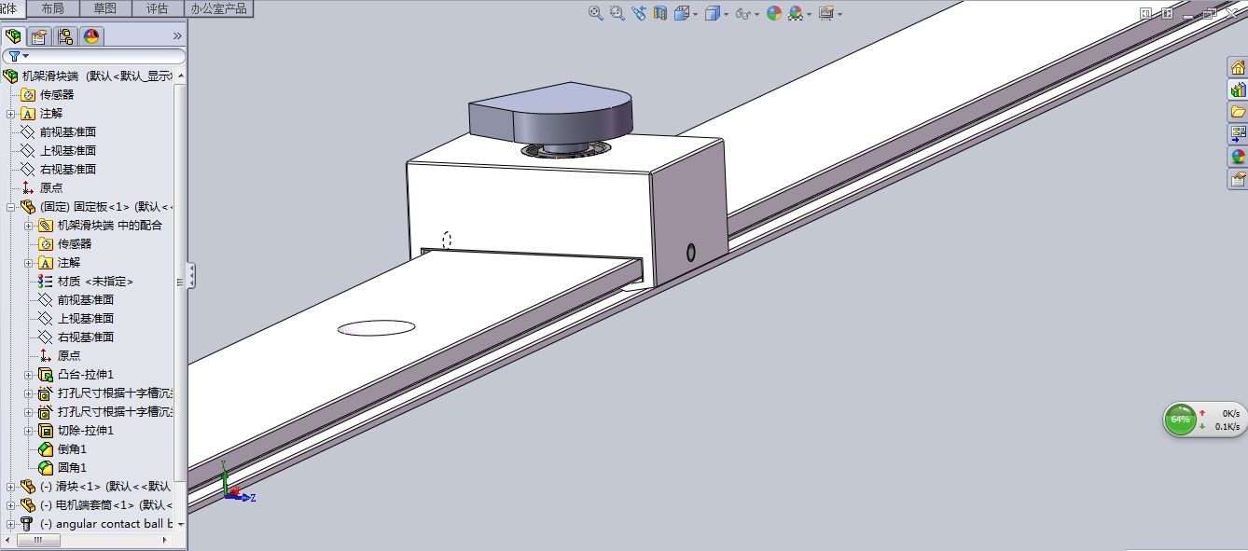
Task: Activate the Section View tool
Action: tap(660, 13)
